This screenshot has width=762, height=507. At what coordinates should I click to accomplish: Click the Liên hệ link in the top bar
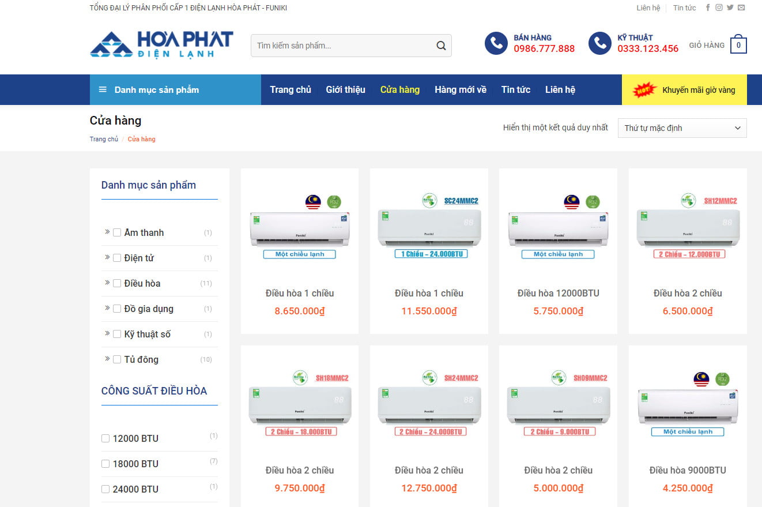[648, 7]
